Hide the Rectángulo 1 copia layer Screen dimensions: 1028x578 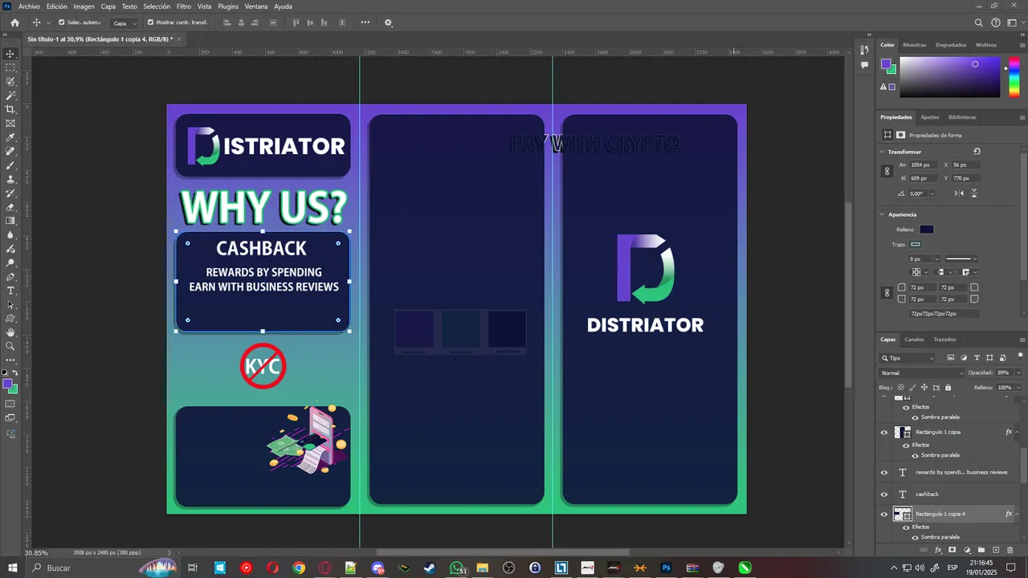pos(884,433)
